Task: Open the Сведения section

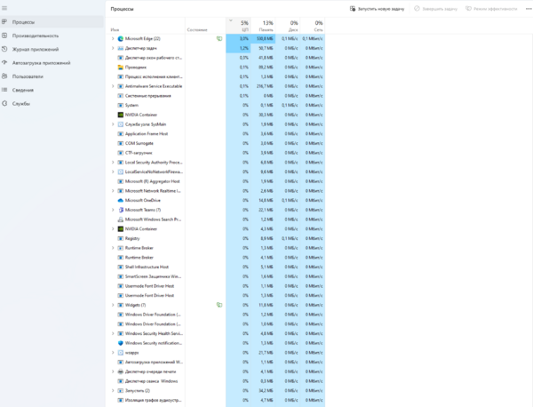Action: tap(23, 90)
